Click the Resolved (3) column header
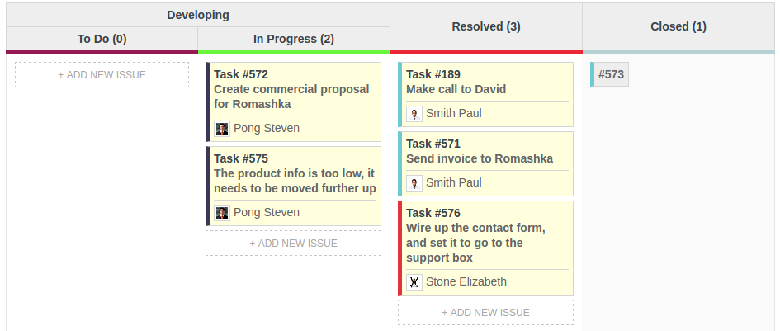The height and width of the screenshot is (331, 780). pyautogui.click(x=485, y=26)
